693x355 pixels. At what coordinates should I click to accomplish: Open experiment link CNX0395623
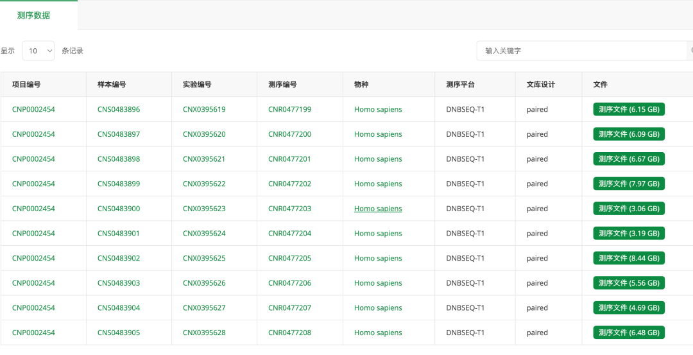click(x=204, y=208)
